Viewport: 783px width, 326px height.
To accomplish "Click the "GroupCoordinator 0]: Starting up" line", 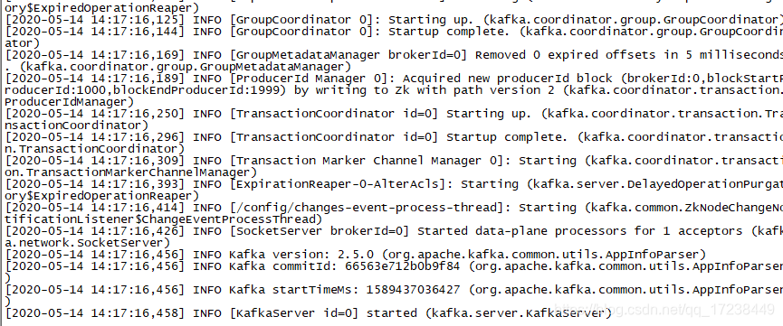I will pos(391,20).
